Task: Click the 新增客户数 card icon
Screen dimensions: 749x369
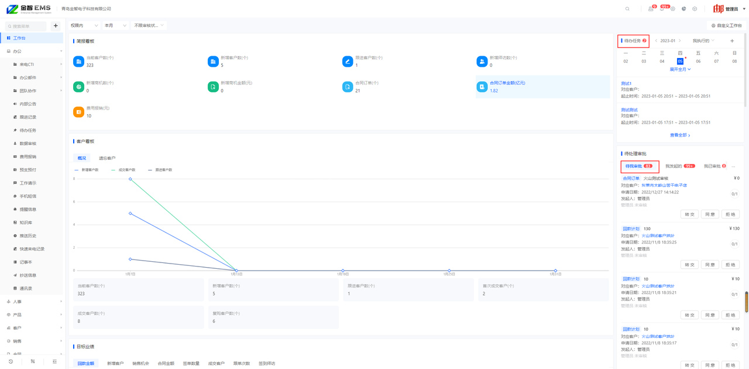Action: [x=213, y=61]
